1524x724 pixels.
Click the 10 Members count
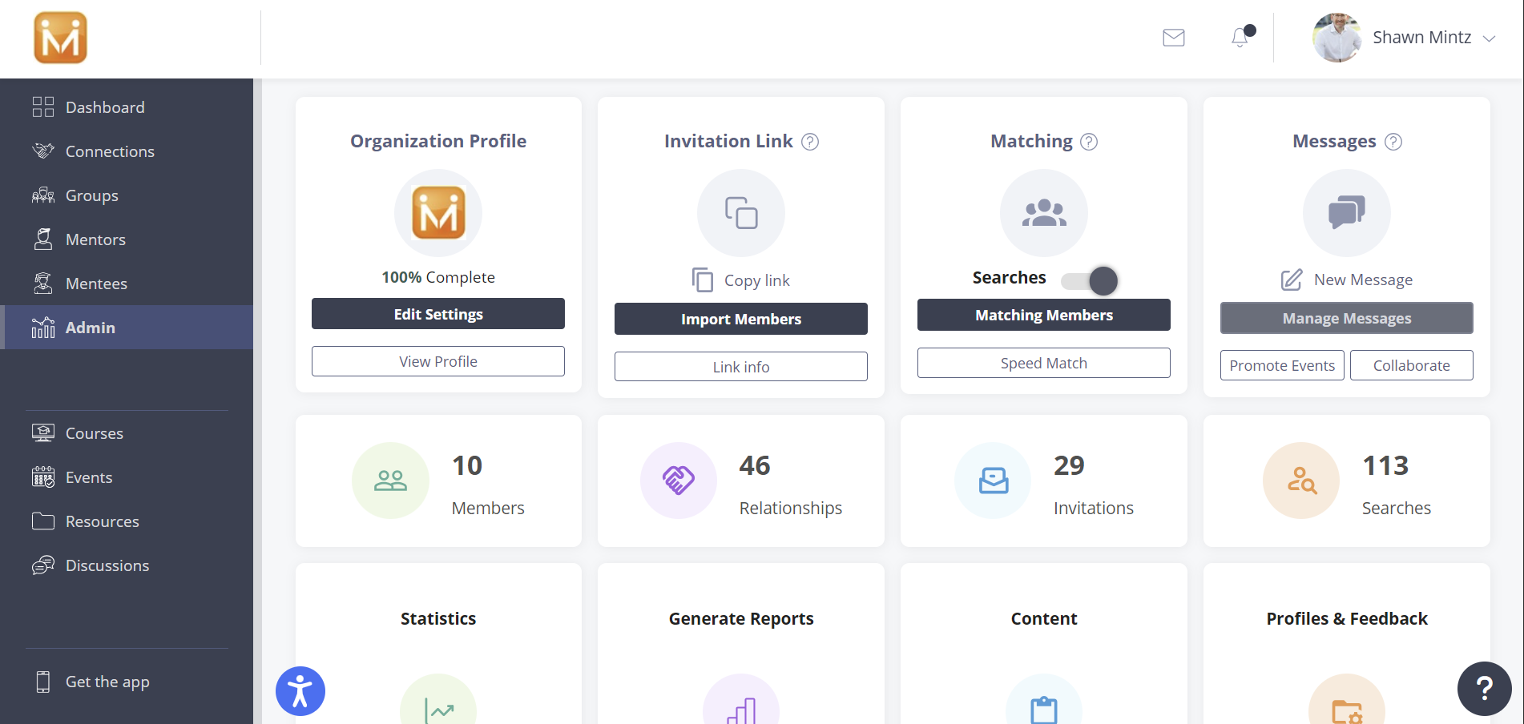467,465
